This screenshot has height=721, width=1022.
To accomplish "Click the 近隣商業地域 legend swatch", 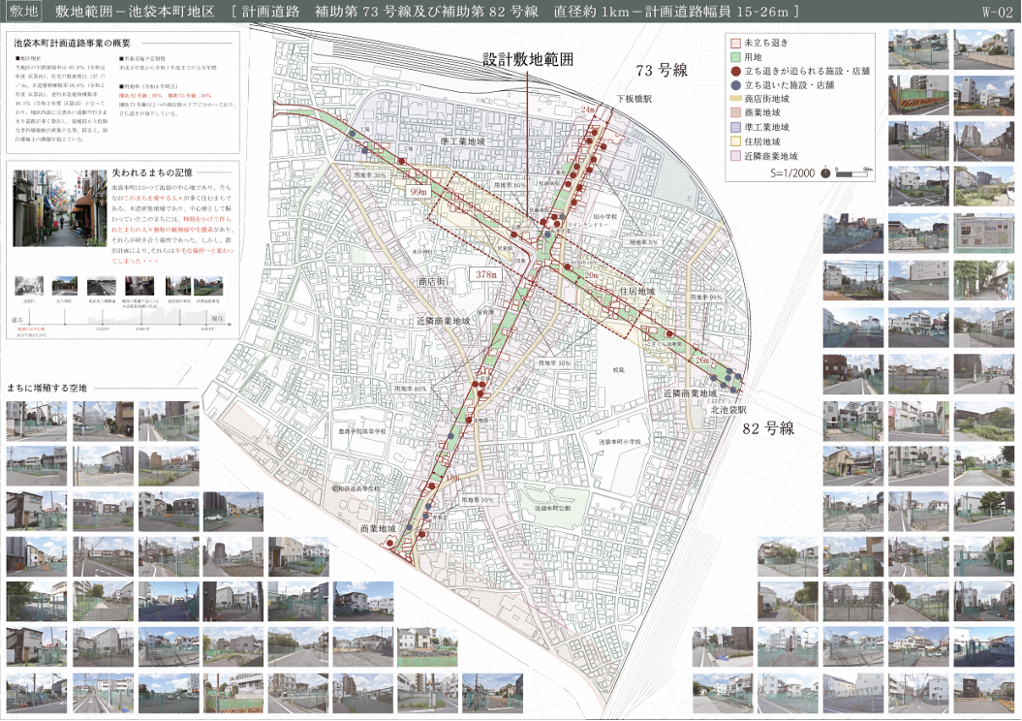I will click(735, 155).
